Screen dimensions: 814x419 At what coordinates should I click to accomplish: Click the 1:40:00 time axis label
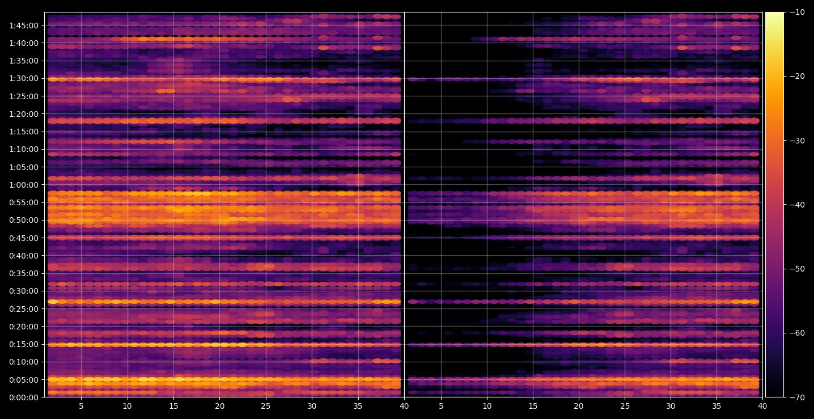[24, 43]
